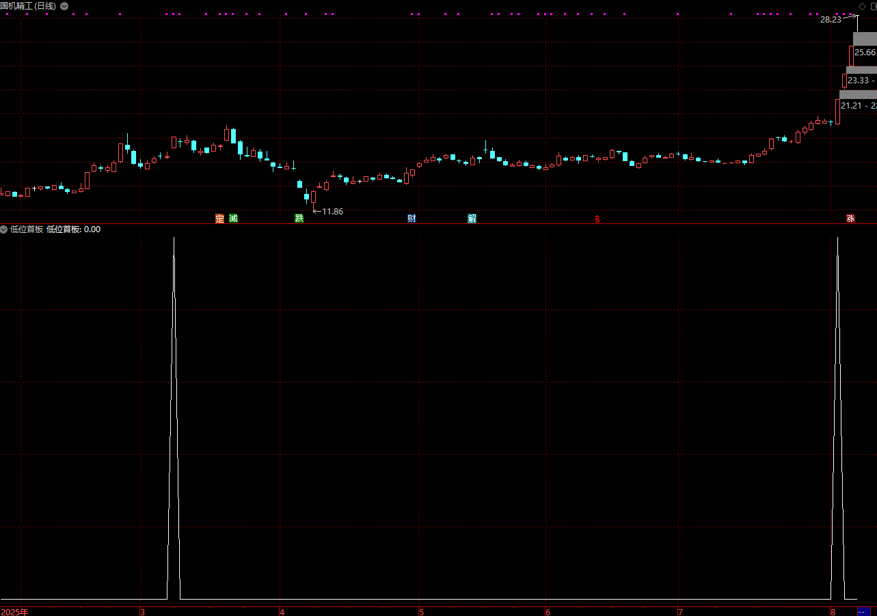
Task: Click the diamond icon at top right
Action: point(862,6)
